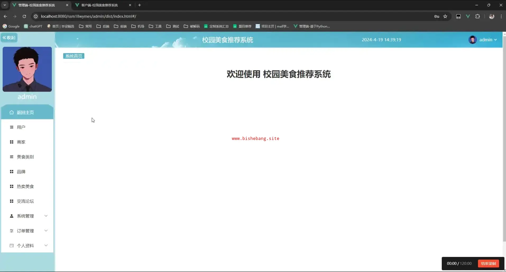Switch to the 管理端-校园美食推荐系统 browser tab
506x272 pixels.
(36, 5)
